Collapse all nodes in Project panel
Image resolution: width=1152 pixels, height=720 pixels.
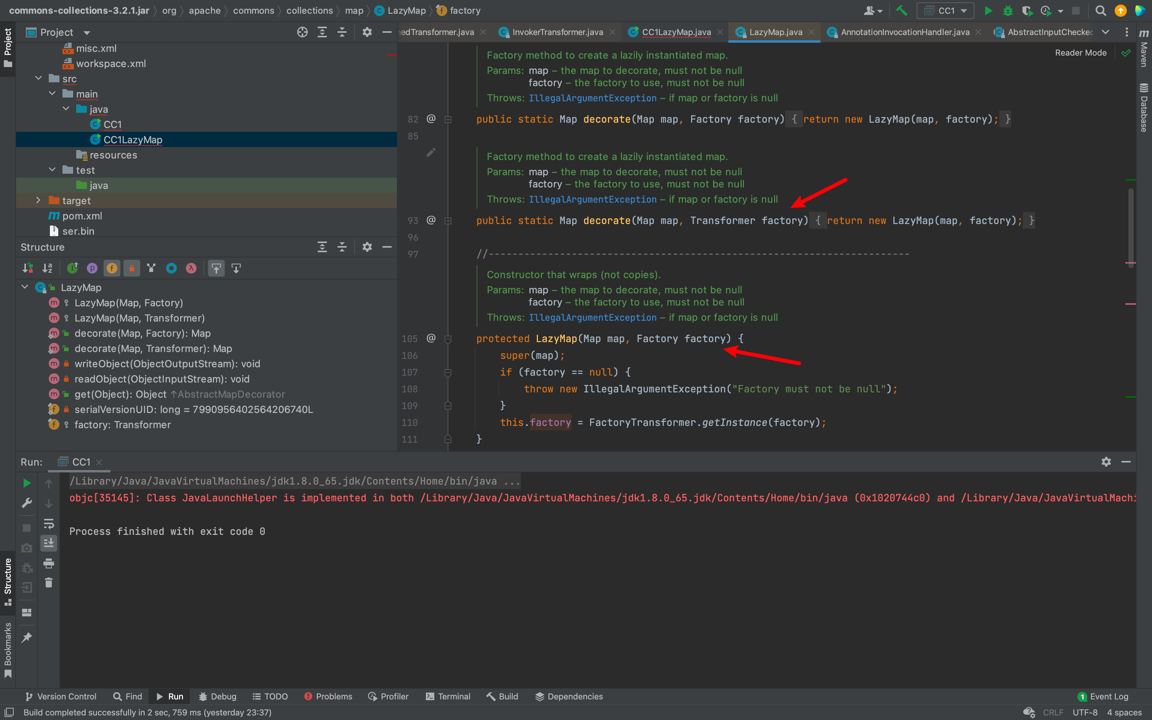point(342,32)
